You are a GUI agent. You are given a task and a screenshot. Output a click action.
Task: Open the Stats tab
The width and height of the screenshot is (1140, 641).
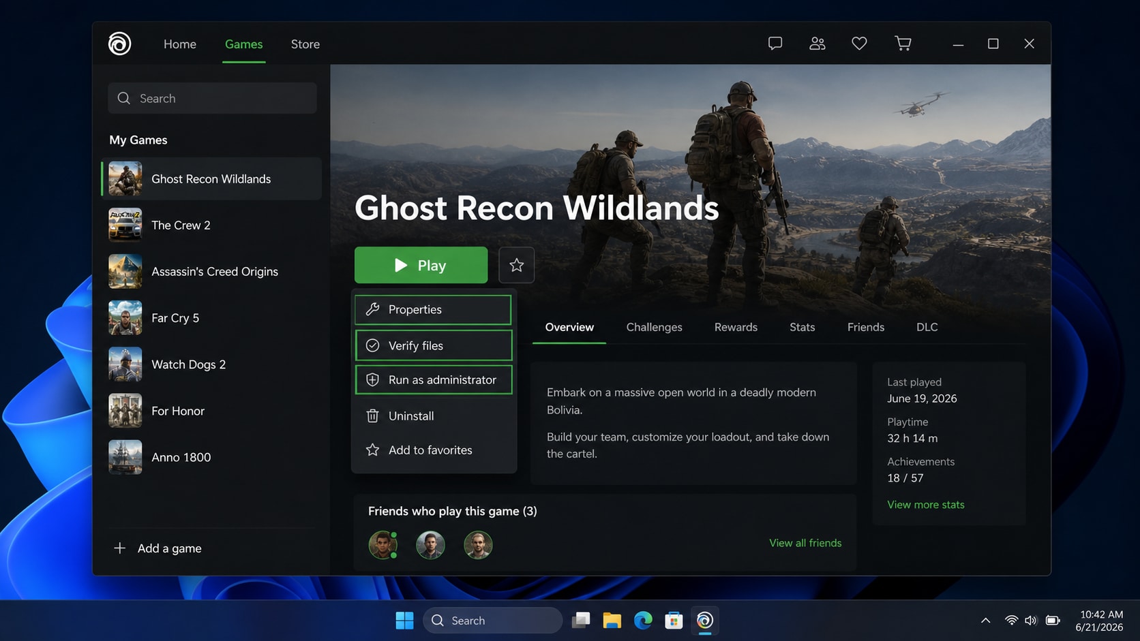click(x=802, y=327)
